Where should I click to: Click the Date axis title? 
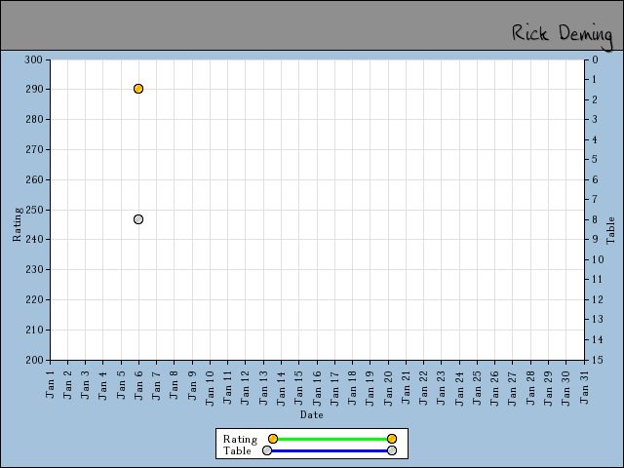312,415
